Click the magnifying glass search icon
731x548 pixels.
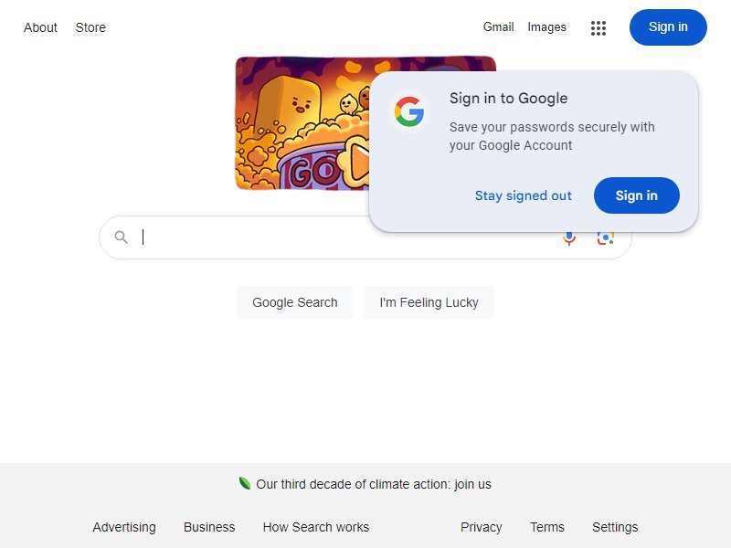121,237
